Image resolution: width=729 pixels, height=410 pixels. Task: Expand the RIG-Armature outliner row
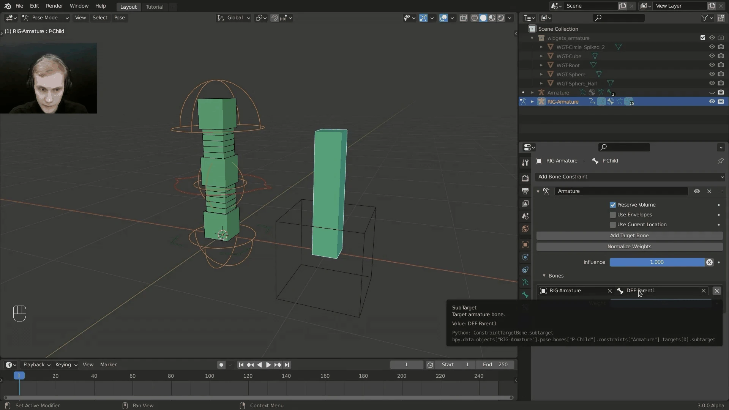[x=532, y=102]
